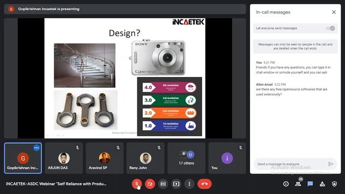Enable closed captions
The width and height of the screenshot is (345, 194).
click(163, 184)
